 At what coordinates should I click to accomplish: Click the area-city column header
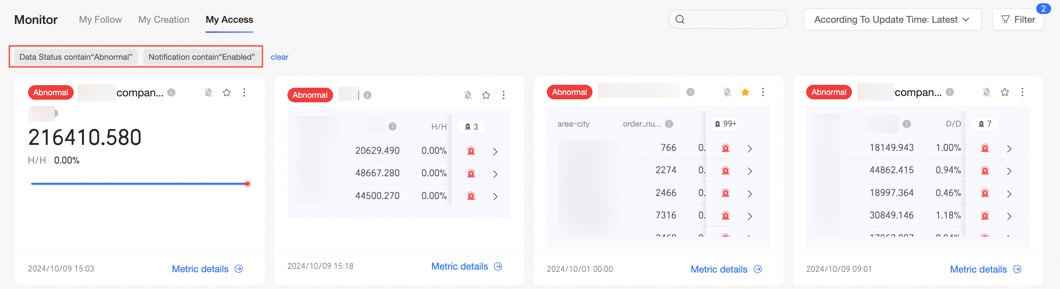coord(573,124)
